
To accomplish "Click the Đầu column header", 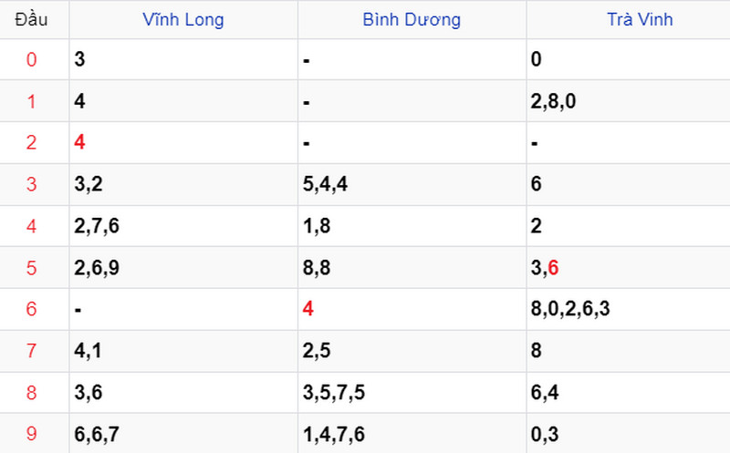I will pos(32,19).
